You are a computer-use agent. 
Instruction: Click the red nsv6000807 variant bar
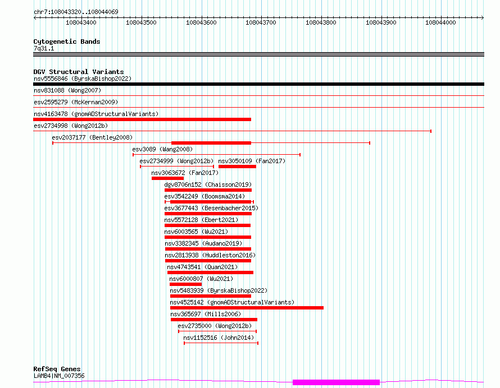click(x=185, y=284)
